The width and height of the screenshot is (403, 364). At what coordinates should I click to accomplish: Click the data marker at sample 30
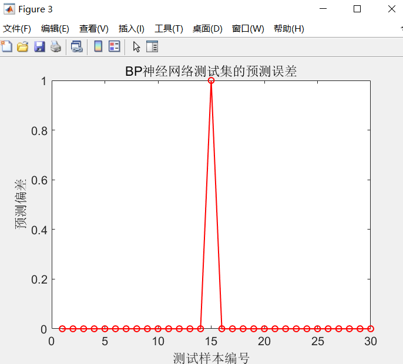point(370,329)
